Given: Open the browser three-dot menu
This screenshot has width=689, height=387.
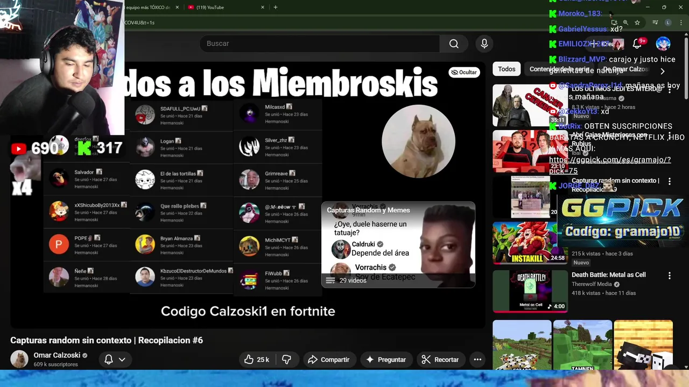Looking at the screenshot, I should 680,23.
